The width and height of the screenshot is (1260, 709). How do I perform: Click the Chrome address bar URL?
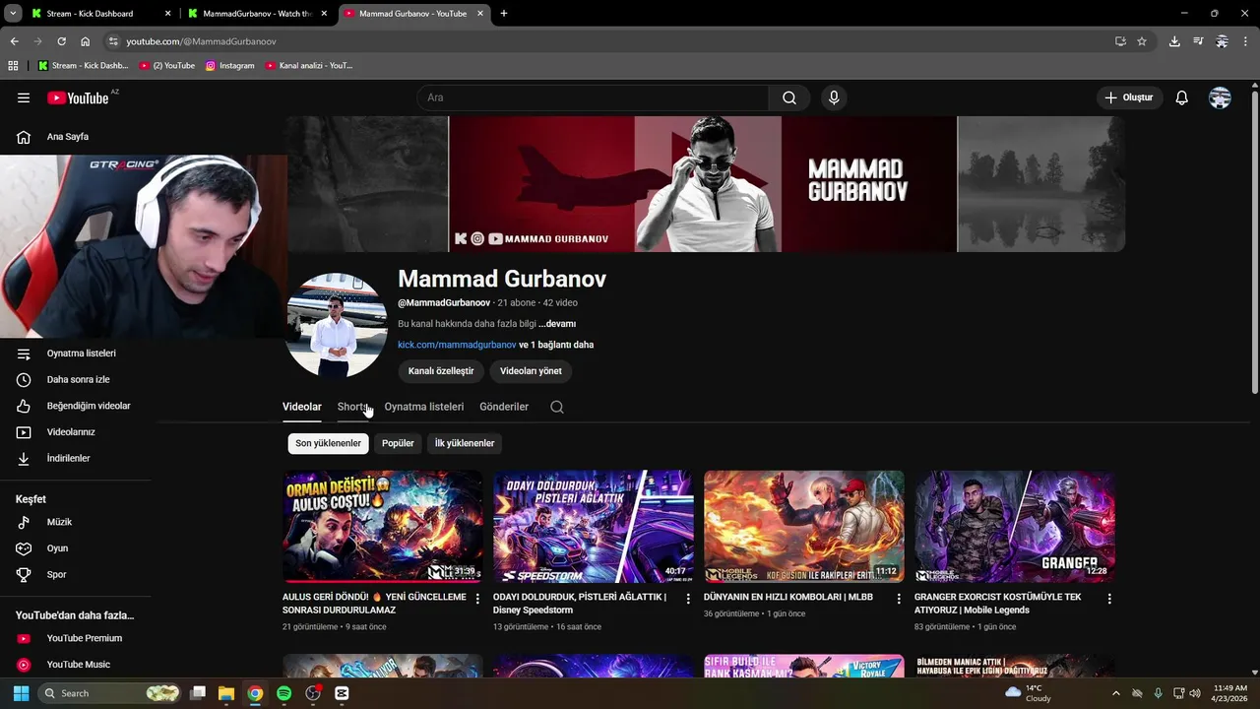point(201,41)
